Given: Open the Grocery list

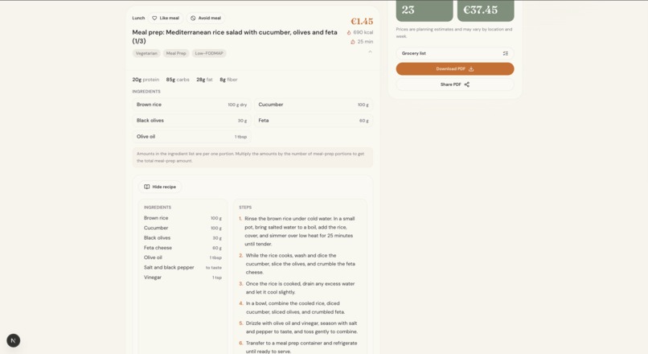Looking at the screenshot, I should tap(454, 53).
